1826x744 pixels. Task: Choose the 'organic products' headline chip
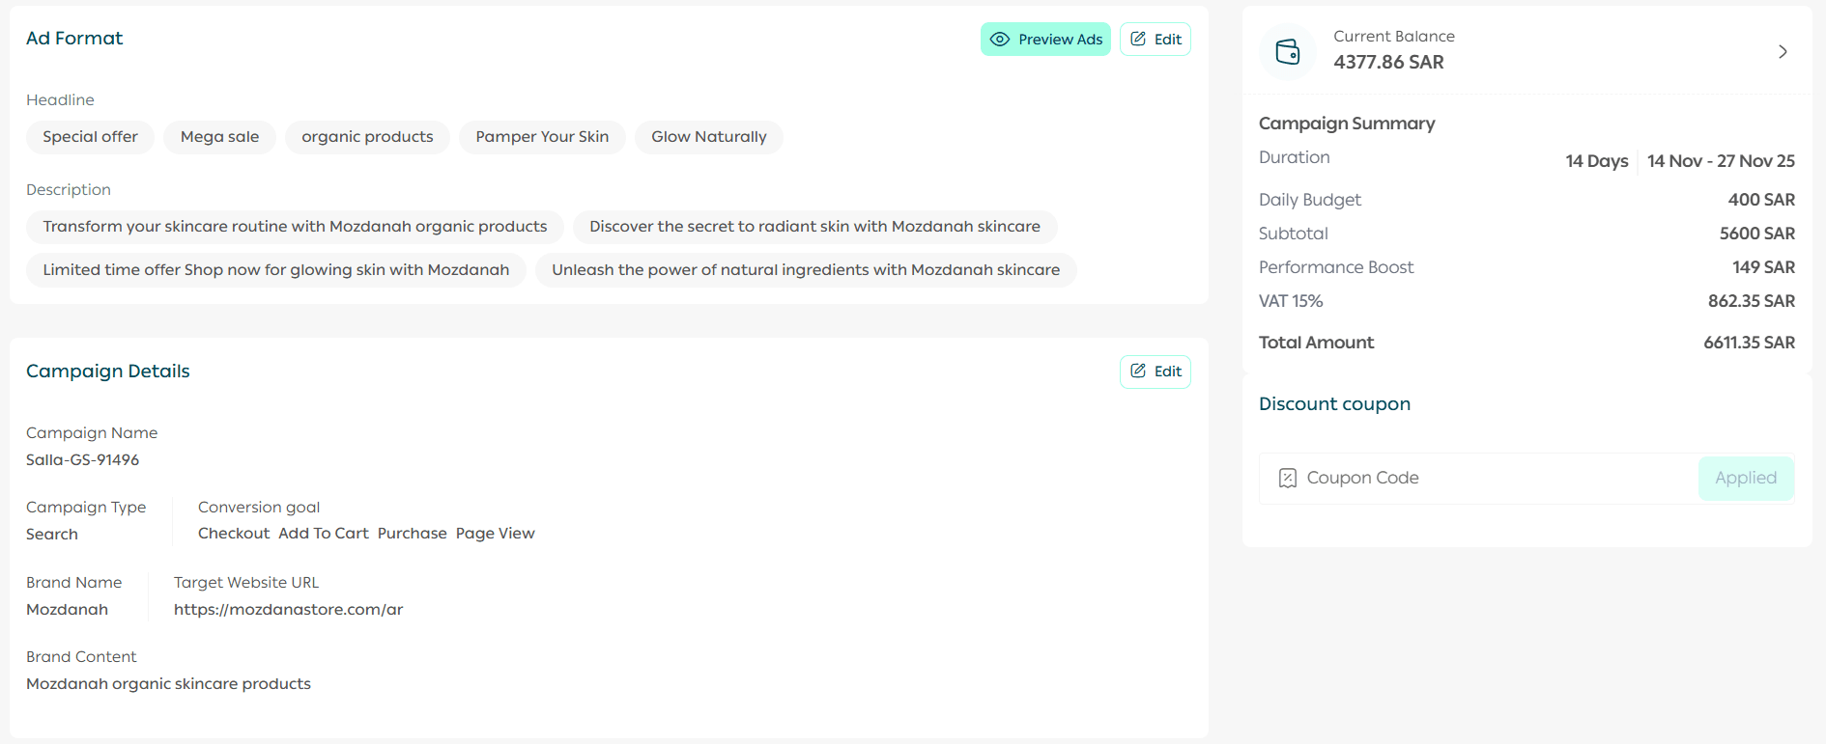click(x=367, y=137)
